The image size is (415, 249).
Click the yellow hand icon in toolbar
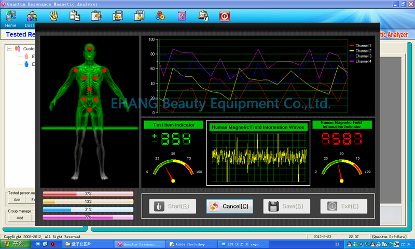[53, 16]
